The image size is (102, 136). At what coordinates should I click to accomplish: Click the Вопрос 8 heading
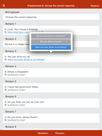point(11,127)
